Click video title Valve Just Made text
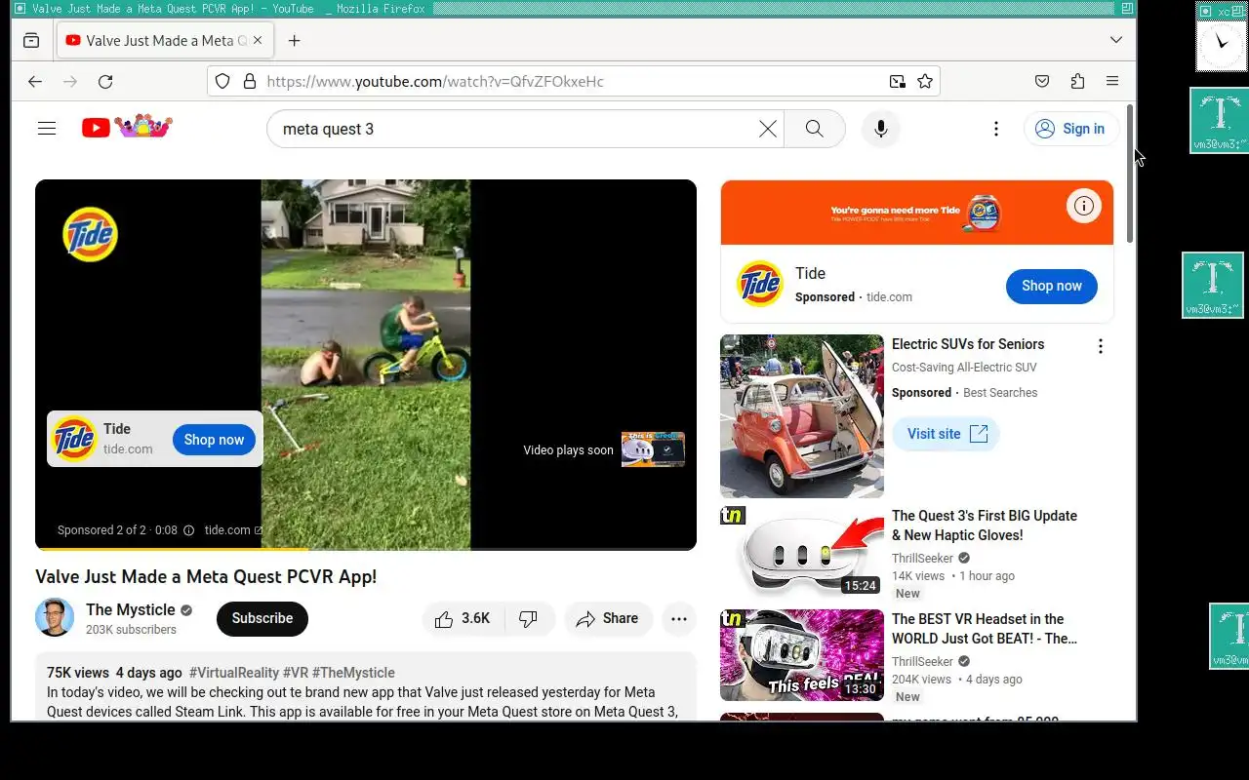Screen dimensions: 1249x780 click(x=206, y=576)
